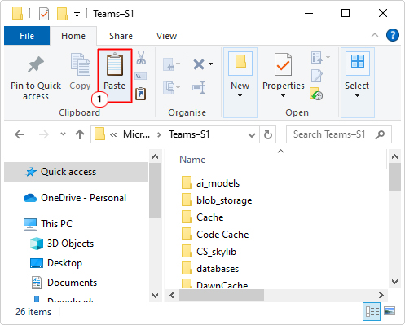This screenshot has height=325, width=405.
Task: Go up one folder level with up arrow
Action: pos(80,134)
